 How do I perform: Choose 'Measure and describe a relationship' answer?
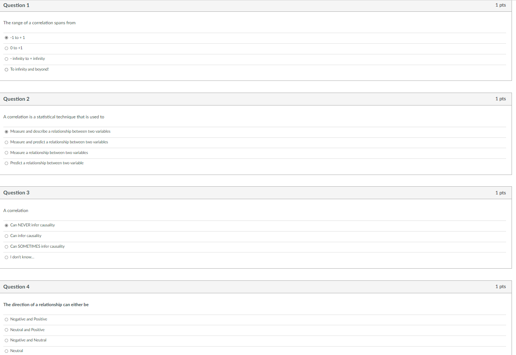(6, 132)
